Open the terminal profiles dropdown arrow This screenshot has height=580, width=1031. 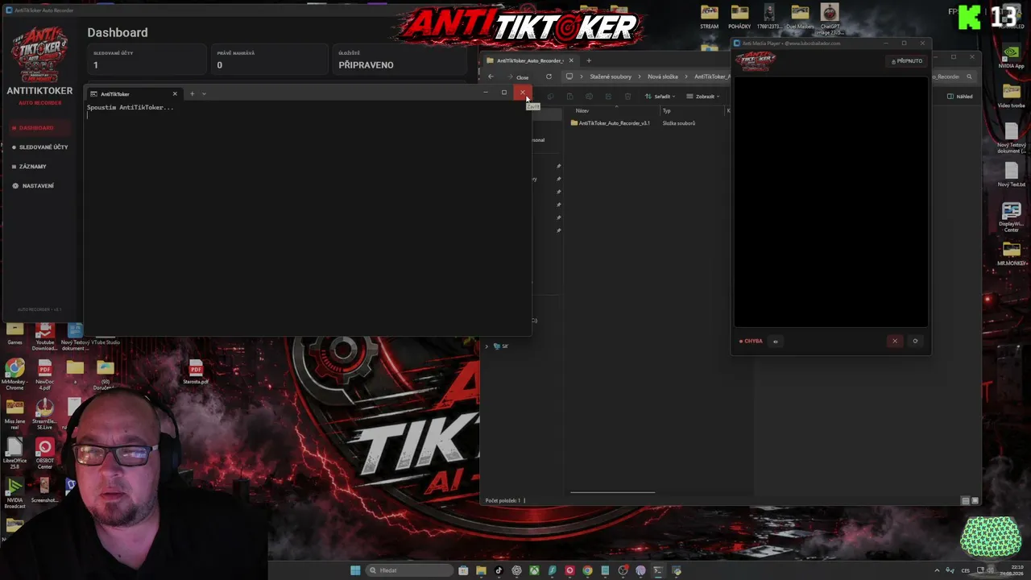point(204,94)
